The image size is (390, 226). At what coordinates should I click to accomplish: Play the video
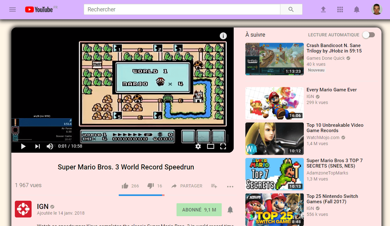point(23,146)
